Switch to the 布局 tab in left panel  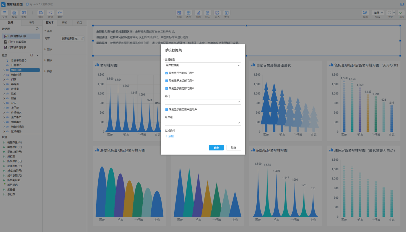tap(32, 22)
